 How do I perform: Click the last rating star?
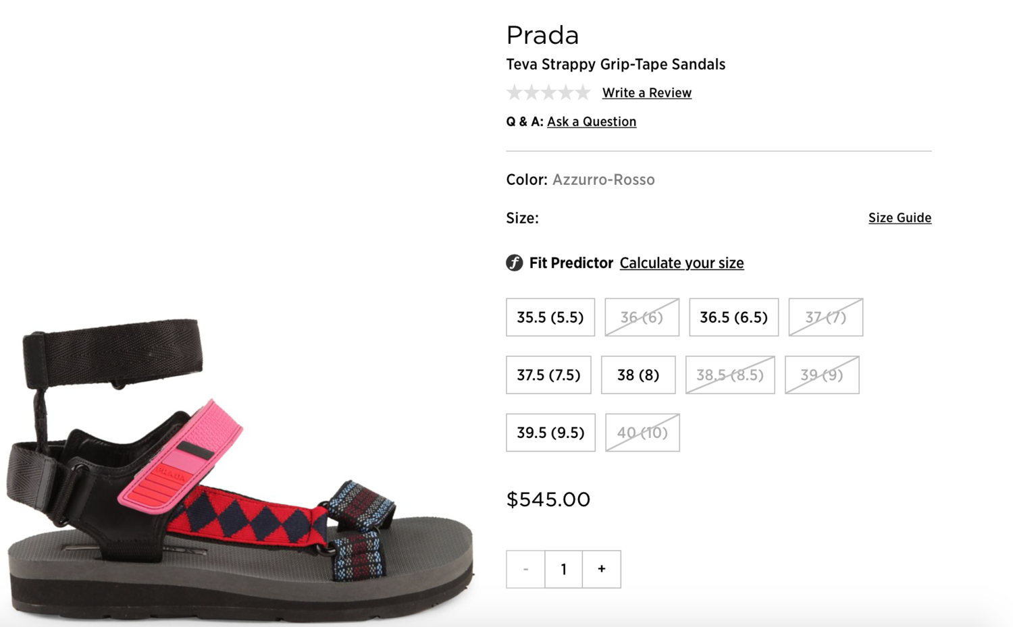click(x=583, y=92)
